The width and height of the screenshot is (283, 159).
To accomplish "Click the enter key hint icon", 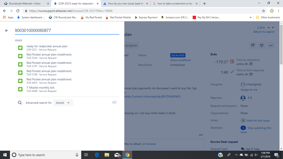I will click(114, 102).
